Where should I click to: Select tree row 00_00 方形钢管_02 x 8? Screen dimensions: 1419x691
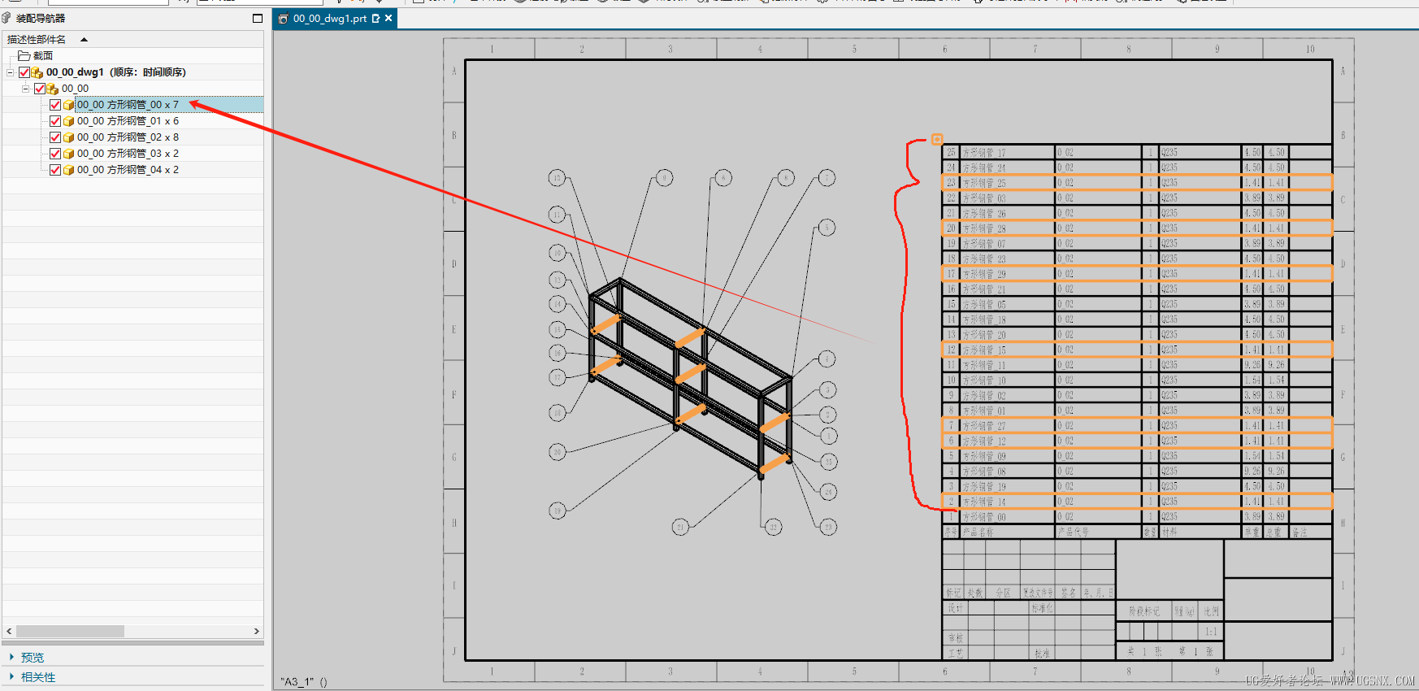128,137
